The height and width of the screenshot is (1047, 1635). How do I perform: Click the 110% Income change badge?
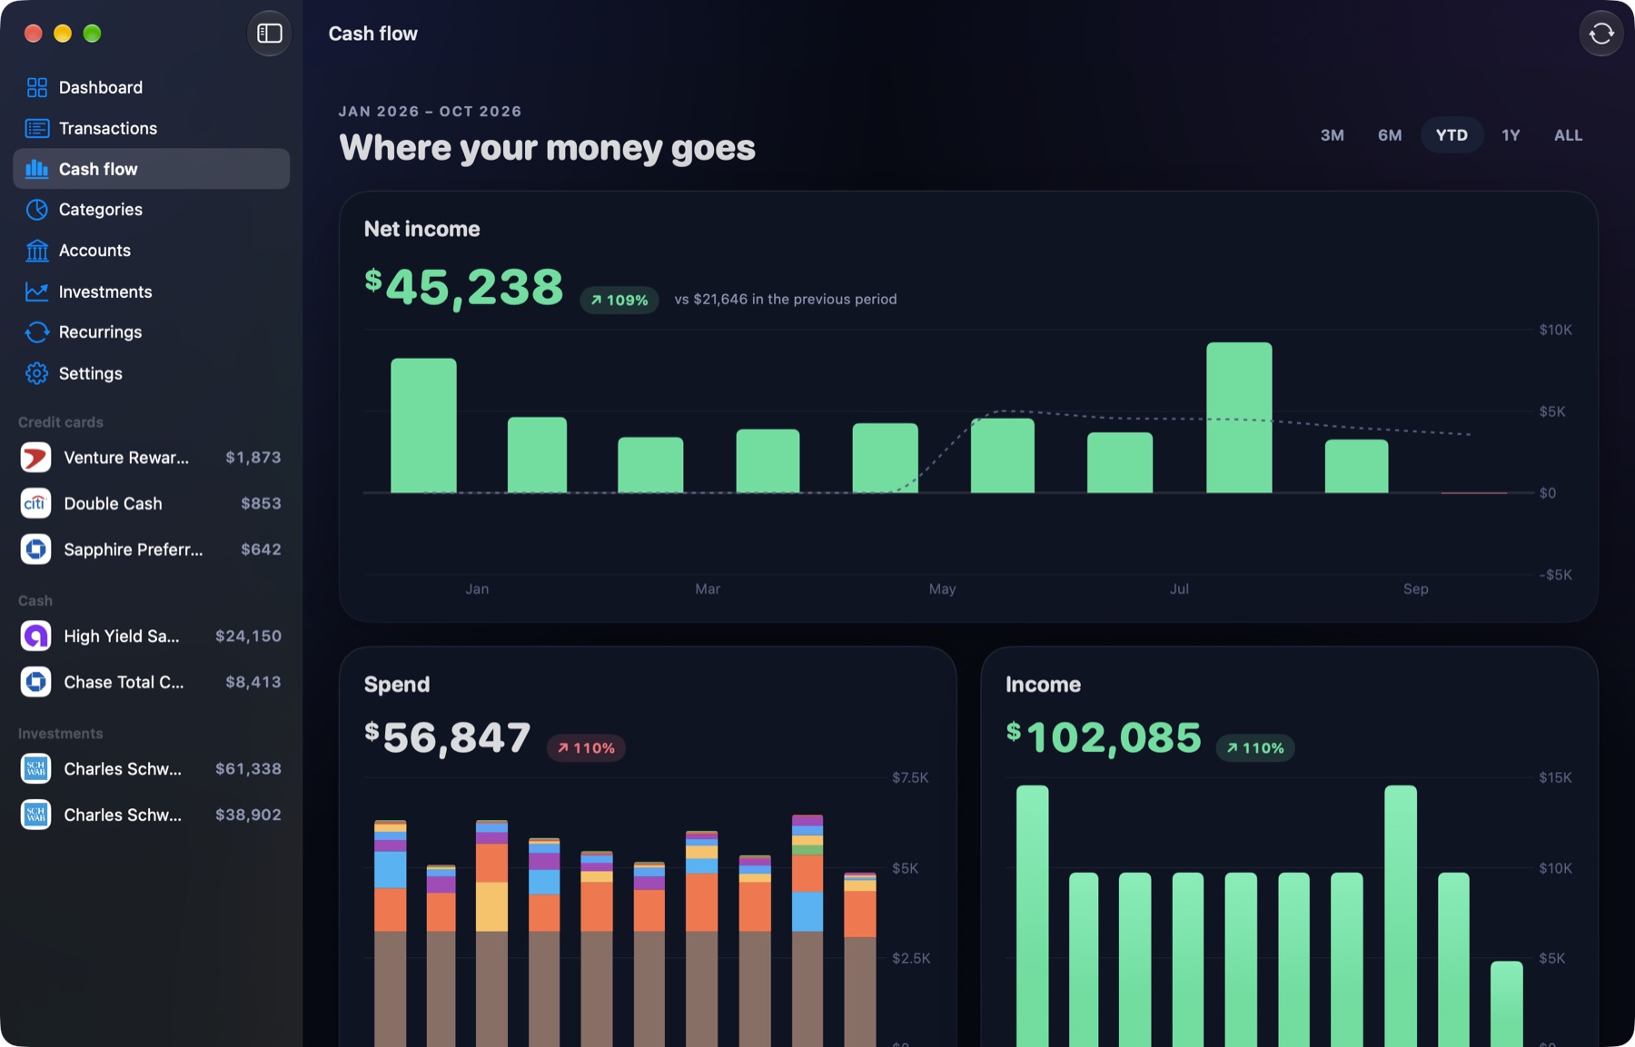click(1255, 748)
